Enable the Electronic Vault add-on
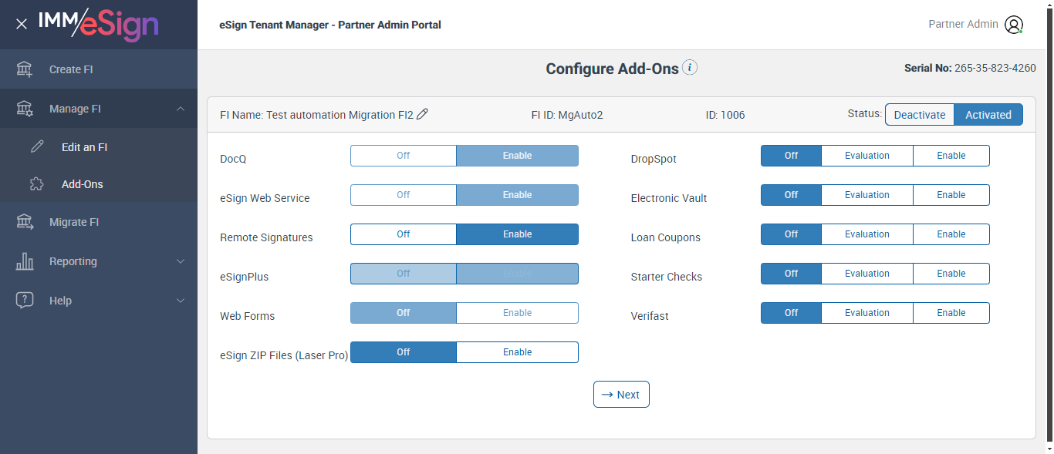1054x454 pixels. click(x=951, y=195)
